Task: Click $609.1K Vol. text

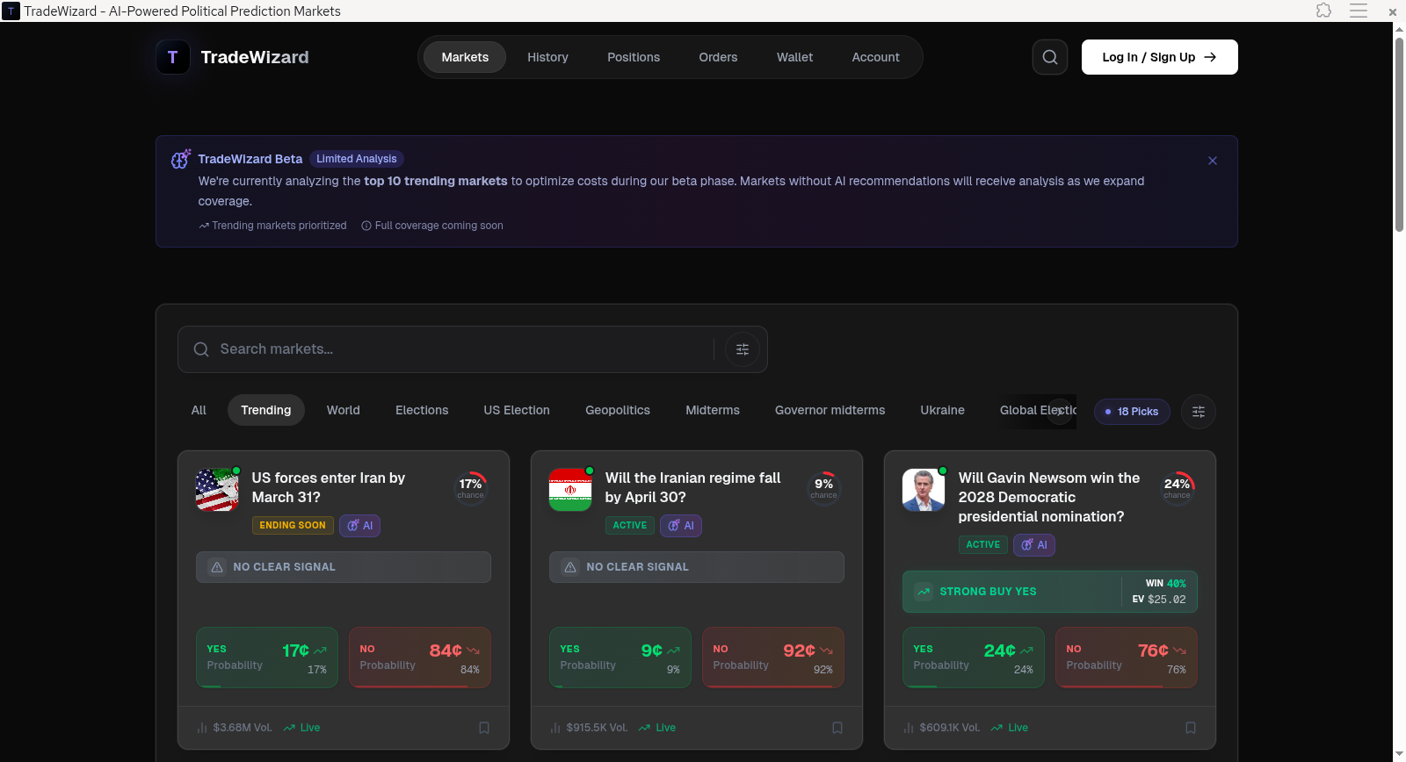Action: pyautogui.click(x=950, y=728)
